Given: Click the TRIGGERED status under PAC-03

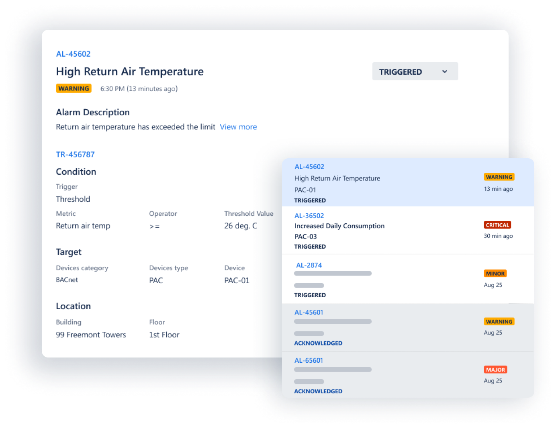Looking at the screenshot, I should [x=310, y=247].
